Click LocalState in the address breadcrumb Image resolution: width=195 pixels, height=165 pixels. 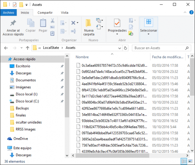coord(51,48)
